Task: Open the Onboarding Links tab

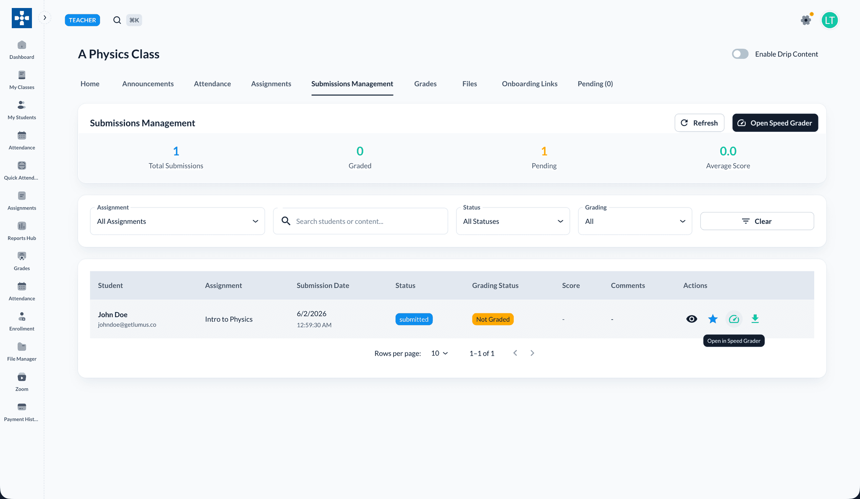Action: pos(530,84)
